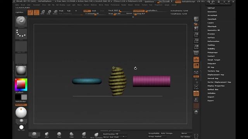Click the Del Hidden button
This screenshot has height=139, width=248.
coord(185,137)
